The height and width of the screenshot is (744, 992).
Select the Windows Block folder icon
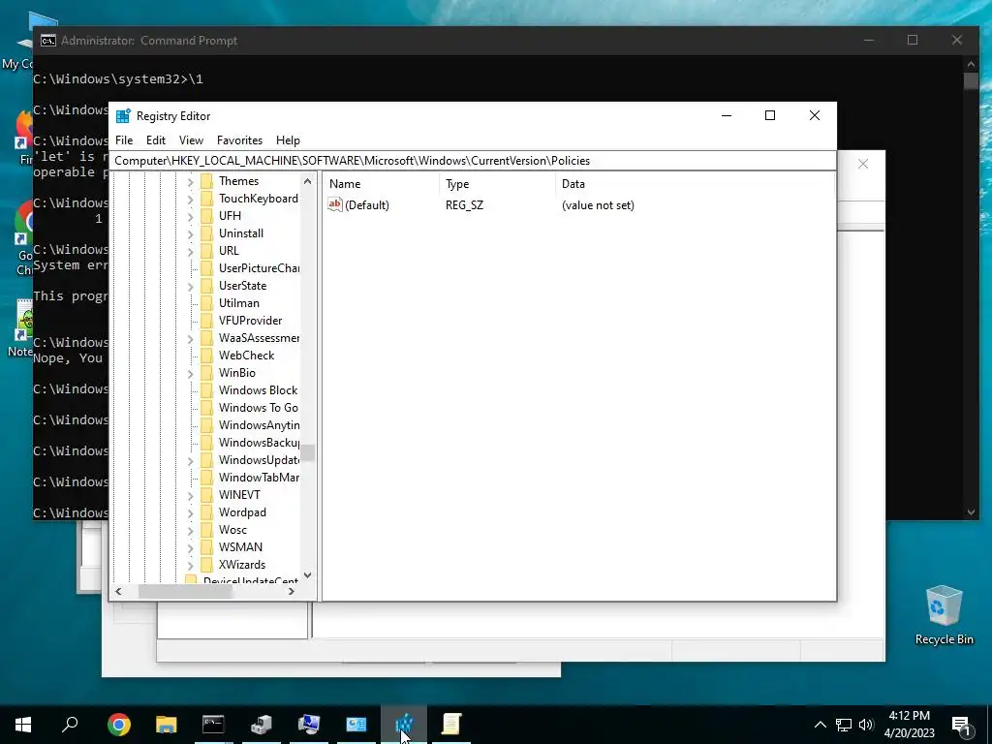click(206, 390)
